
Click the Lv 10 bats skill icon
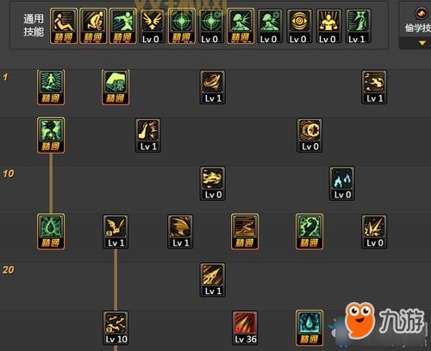point(116,328)
